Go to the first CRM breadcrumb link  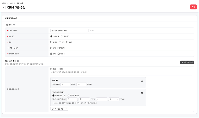tap(4, 3)
